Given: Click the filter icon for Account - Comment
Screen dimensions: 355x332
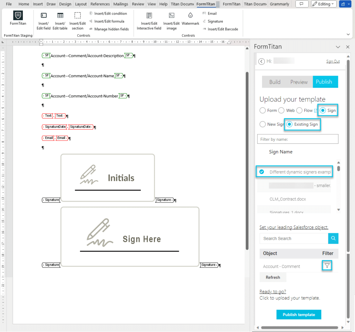Looking at the screenshot, I should pyautogui.click(x=327, y=266).
